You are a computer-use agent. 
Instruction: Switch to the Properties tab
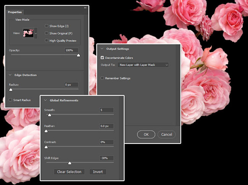(x=15, y=12)
